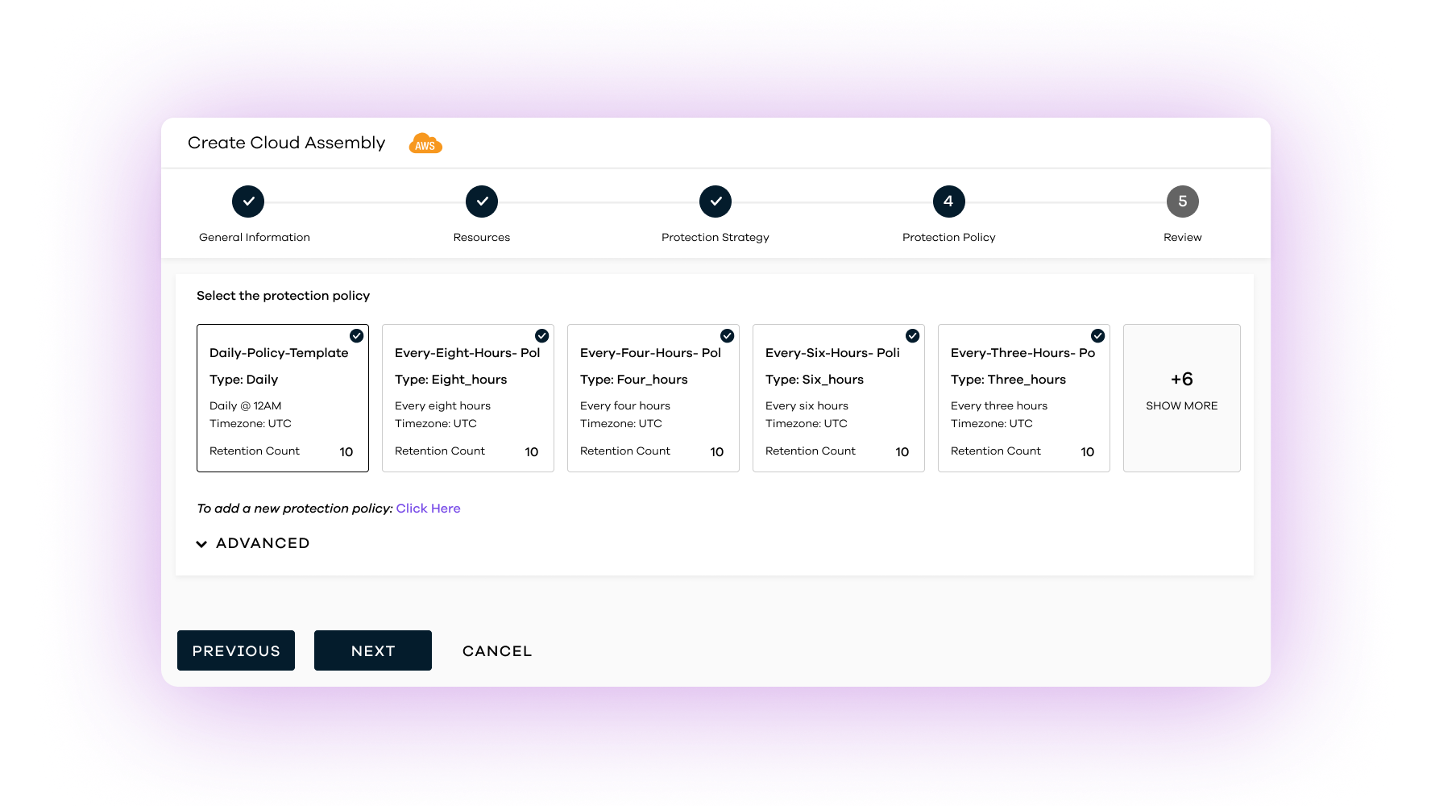Click 'Type: Three_hours' text
Screen dimensions: 1431x806
tap(1008, 380)
